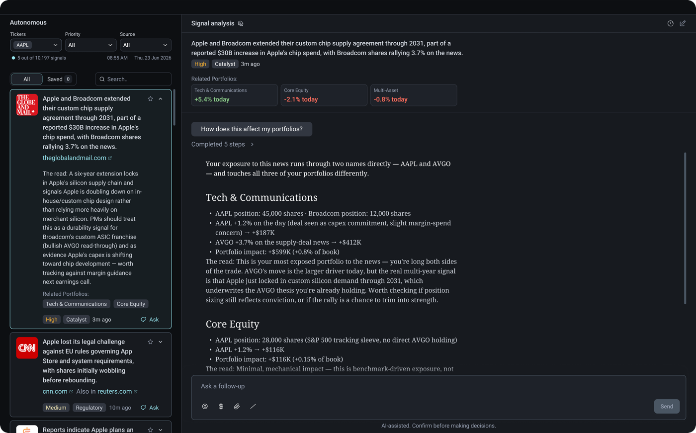Click the Send button
This screenshot has width=696, height=433.
click(667, 406)
